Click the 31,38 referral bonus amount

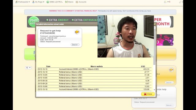147,75
